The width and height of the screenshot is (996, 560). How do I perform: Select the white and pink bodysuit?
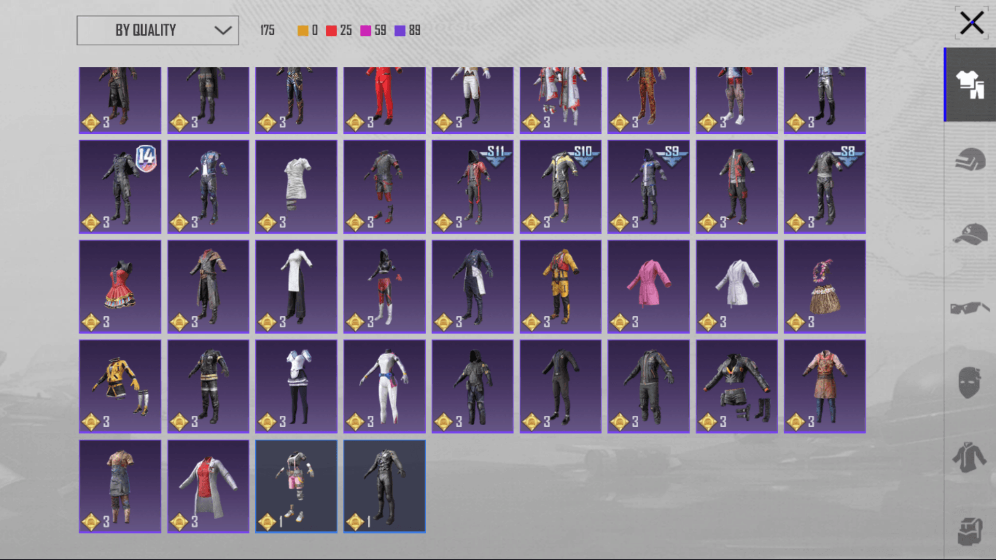coord(384,386)
